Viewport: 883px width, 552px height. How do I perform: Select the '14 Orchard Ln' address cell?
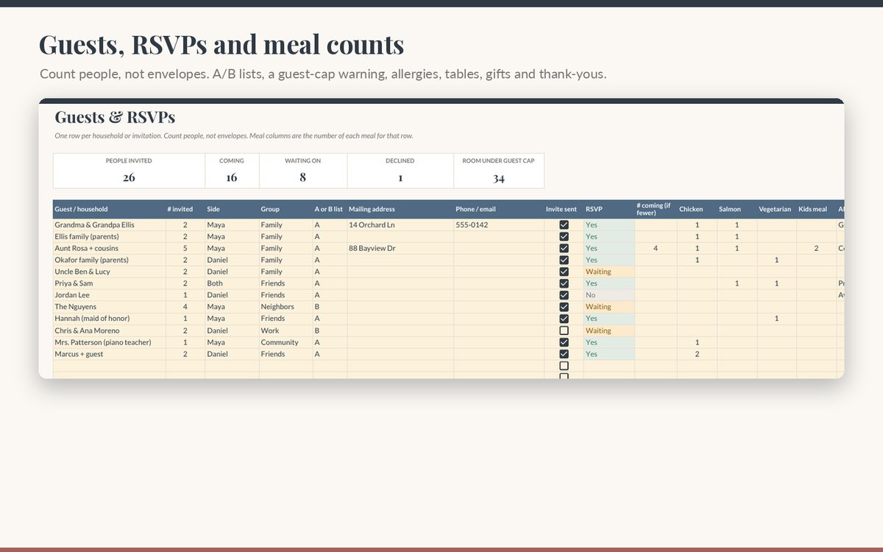400,224
